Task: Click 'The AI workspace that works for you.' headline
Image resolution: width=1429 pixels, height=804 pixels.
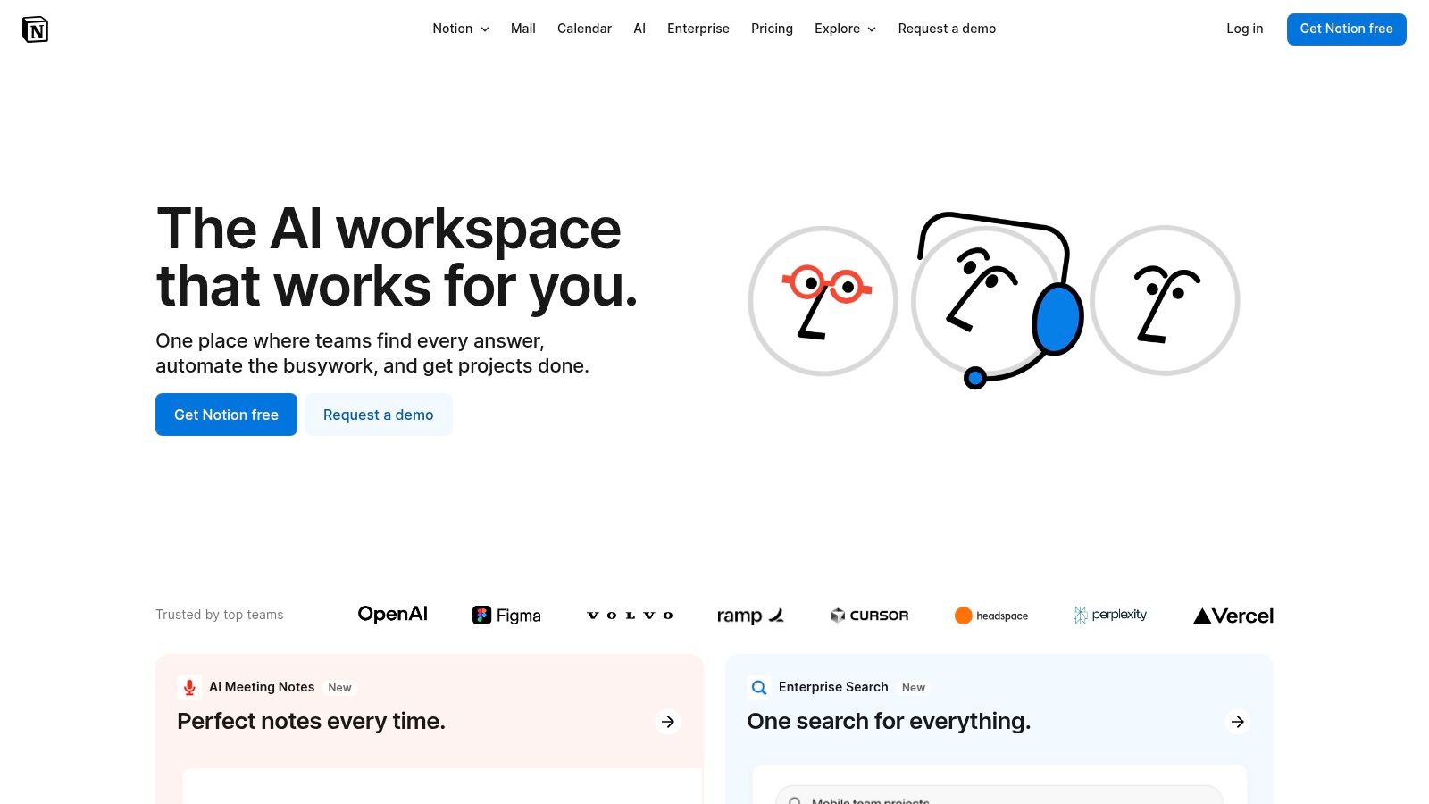Action: pos(397,257)
